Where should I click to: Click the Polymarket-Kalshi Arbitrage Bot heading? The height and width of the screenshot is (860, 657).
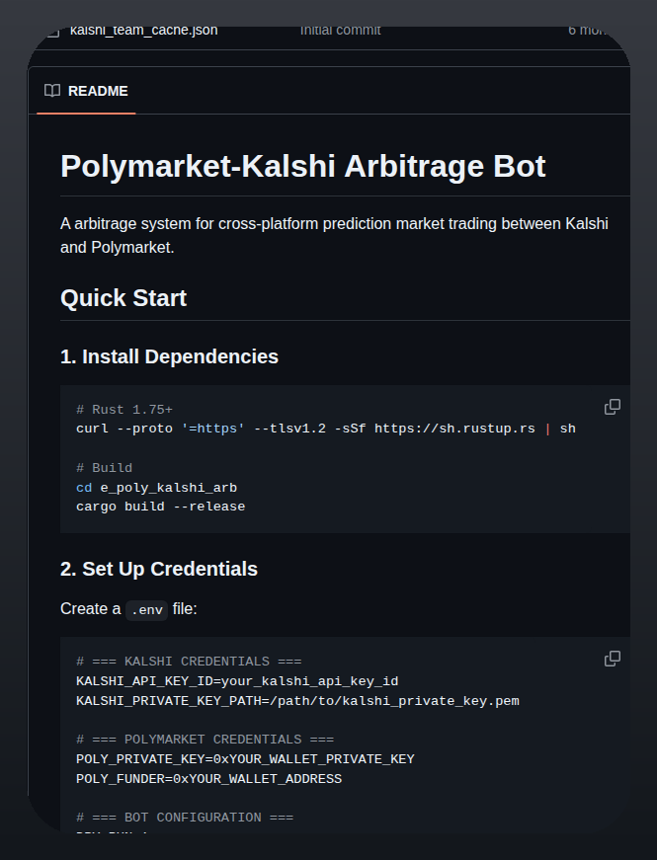[x=303, y=166]
